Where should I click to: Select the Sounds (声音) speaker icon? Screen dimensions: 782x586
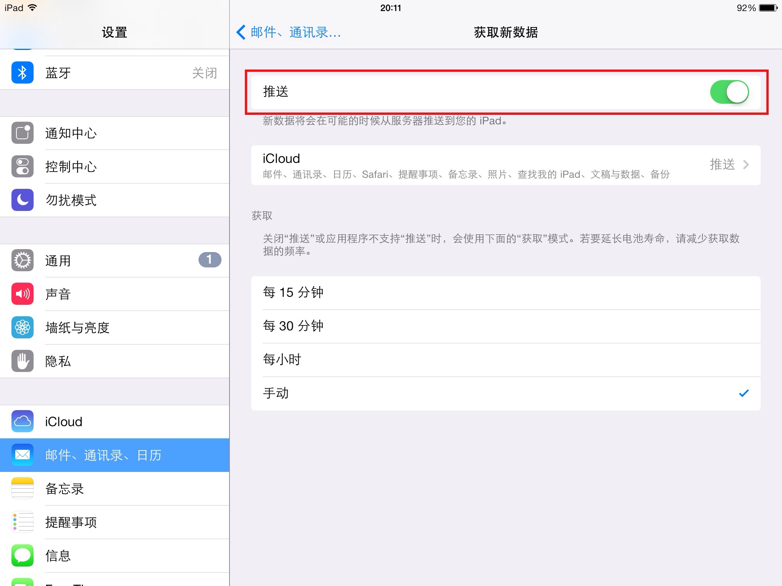click(x=22, y=294)
